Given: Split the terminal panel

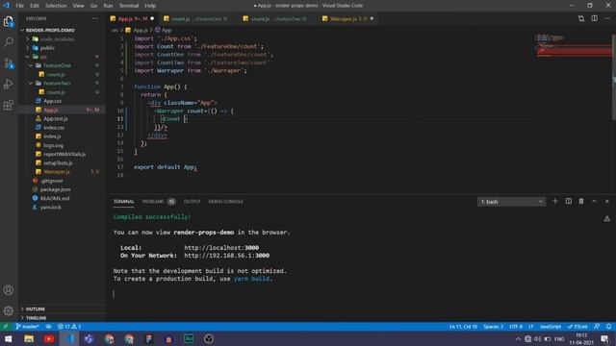Looking at the screenshot, I should (x=569, y=201).
